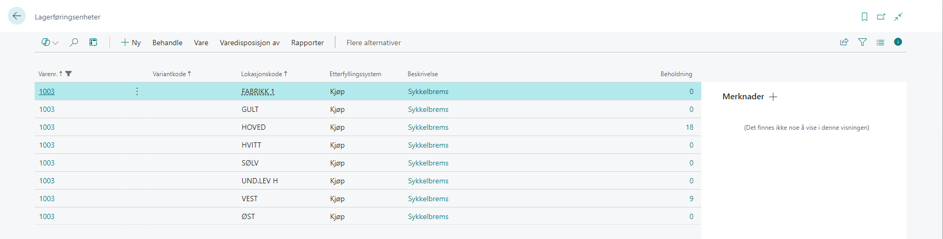Click the back arrow button

click(x=17, y=16)
